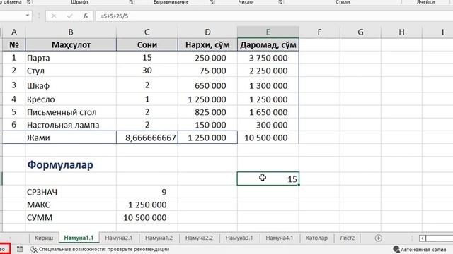Viewport: 453px width, 254px height.
Task: Select column D header
Action: [207, 32]
